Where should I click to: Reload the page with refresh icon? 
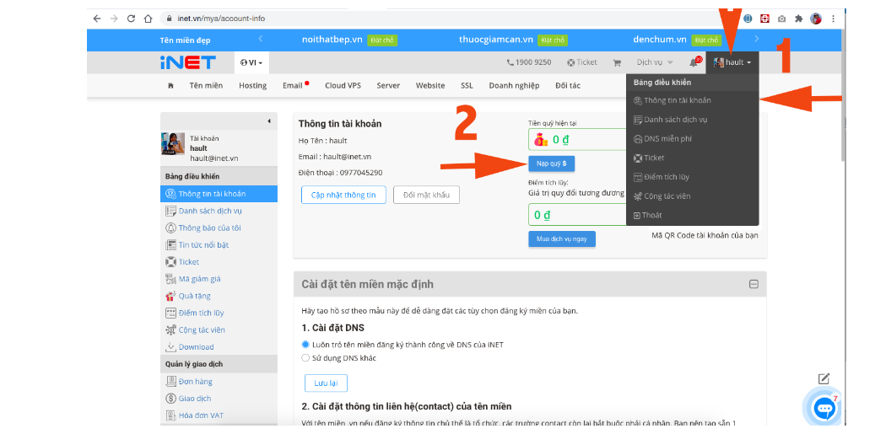tap(131, 19)
